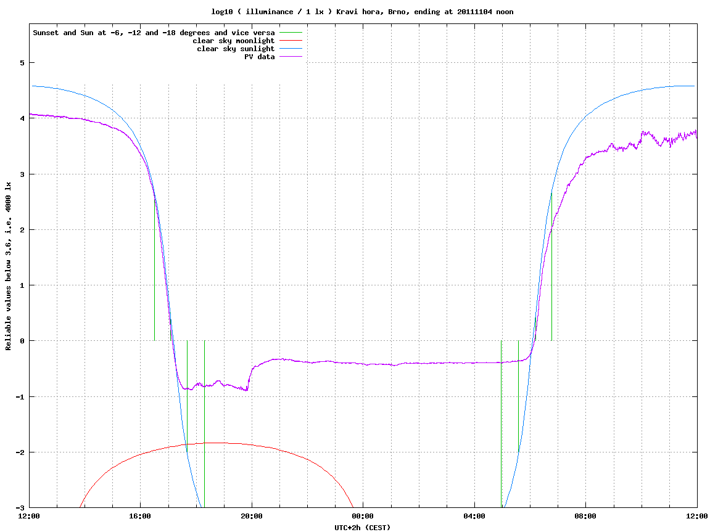Click the peak of the red moonlight curve

(217, 443)
